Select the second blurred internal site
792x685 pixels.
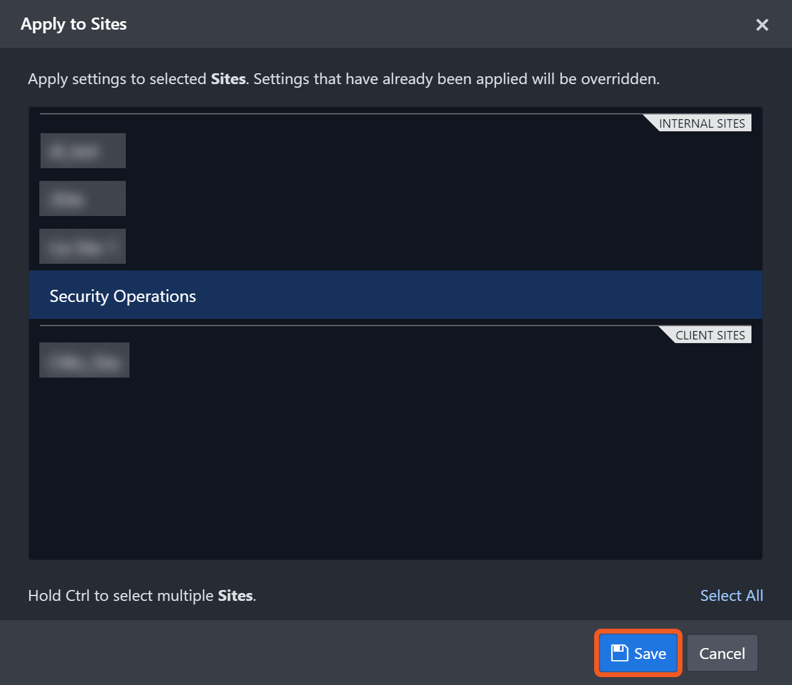[82, 198]
